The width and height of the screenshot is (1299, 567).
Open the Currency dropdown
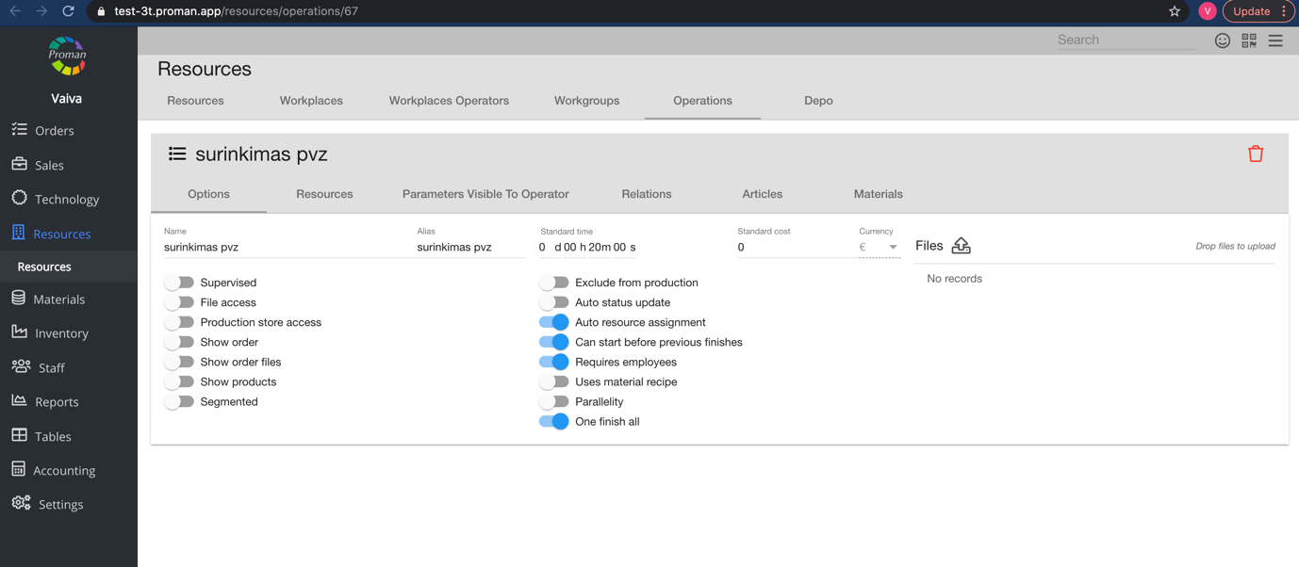[x=892, y=247]
